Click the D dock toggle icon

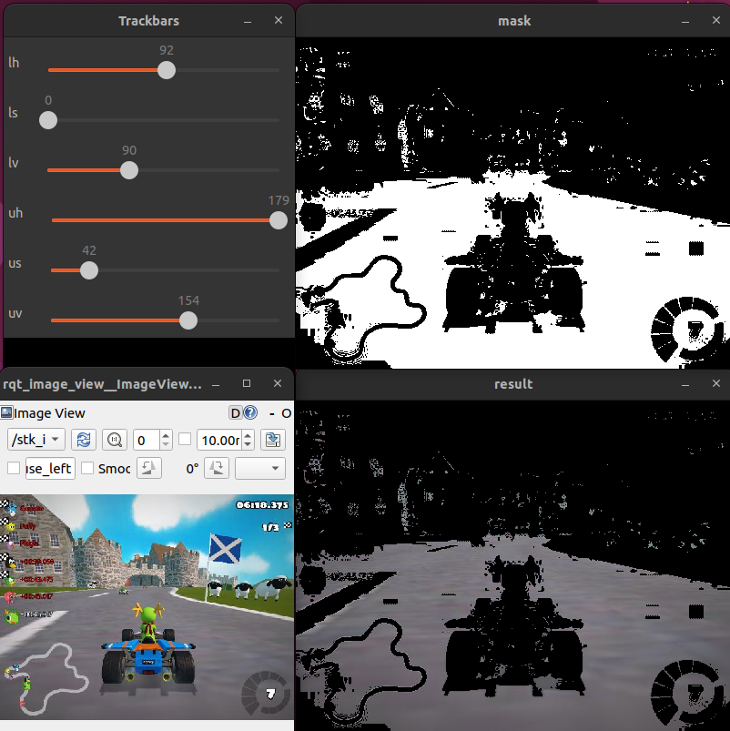pyautogui.click(x=236, y=413)
